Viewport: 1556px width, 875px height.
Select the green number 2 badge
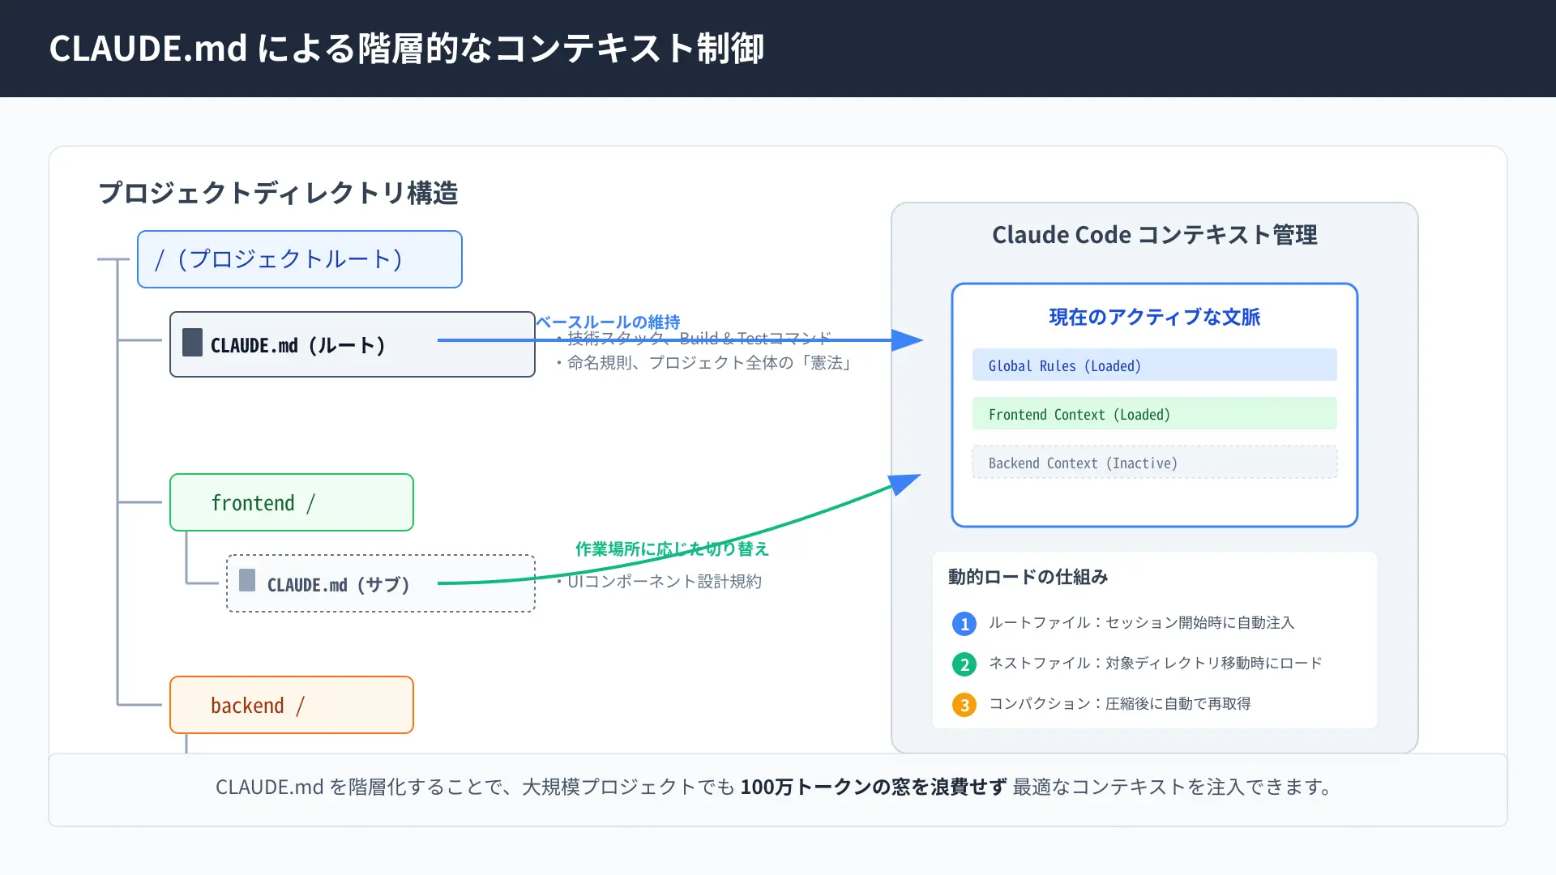click(964, 664)
